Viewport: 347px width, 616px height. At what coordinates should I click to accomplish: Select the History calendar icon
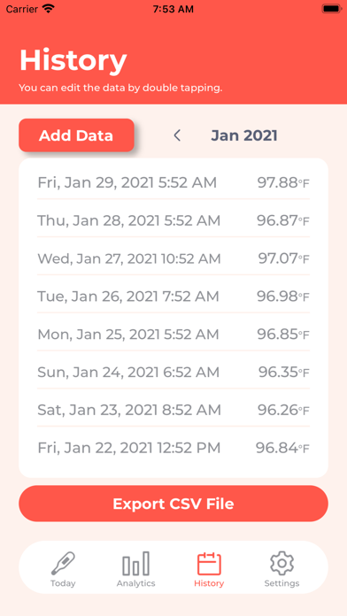tap(209, 564)
